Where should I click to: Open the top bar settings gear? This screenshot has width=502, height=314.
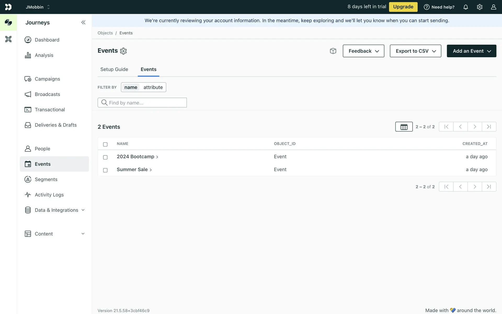[480, 7]
